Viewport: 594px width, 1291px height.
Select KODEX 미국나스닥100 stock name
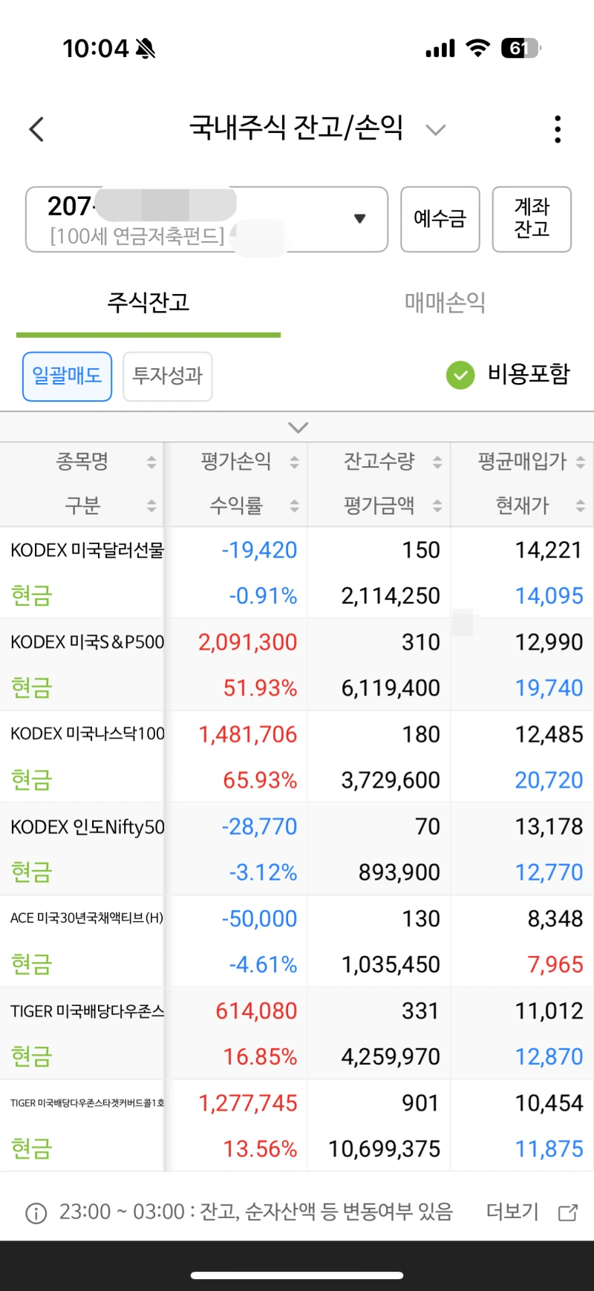coord(87,734)
